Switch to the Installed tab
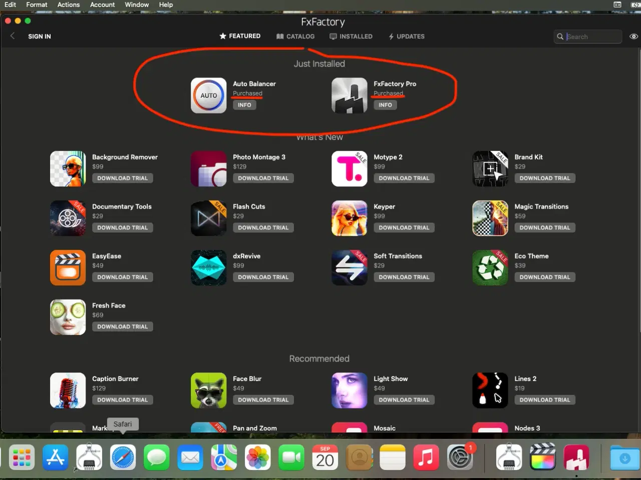 [351, 36]
